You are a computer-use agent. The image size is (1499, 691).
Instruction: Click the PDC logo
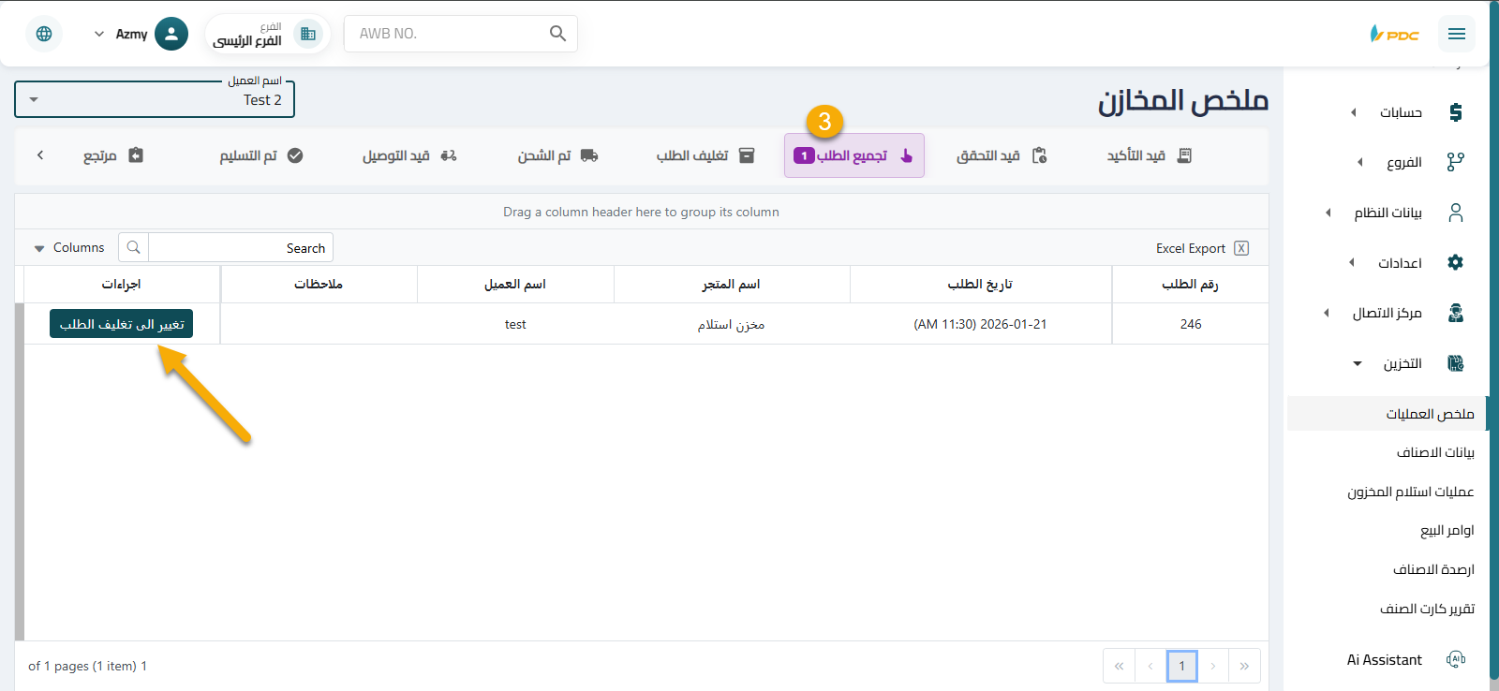(x=1395, y=34)
